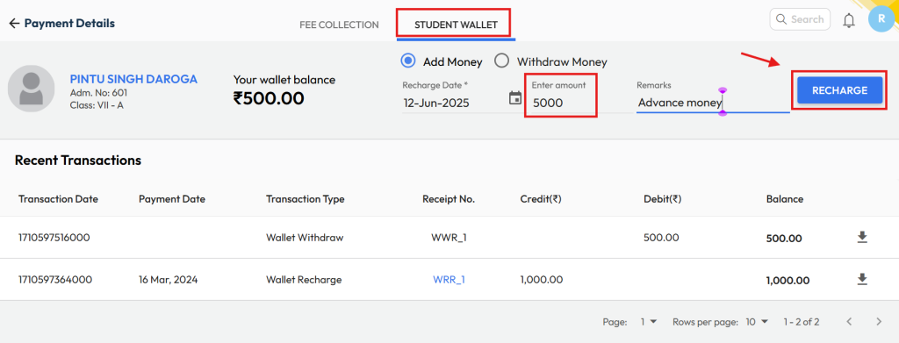899x343 pixels.
Task: Expand the Page number dropdown
Action: (649, 322)
